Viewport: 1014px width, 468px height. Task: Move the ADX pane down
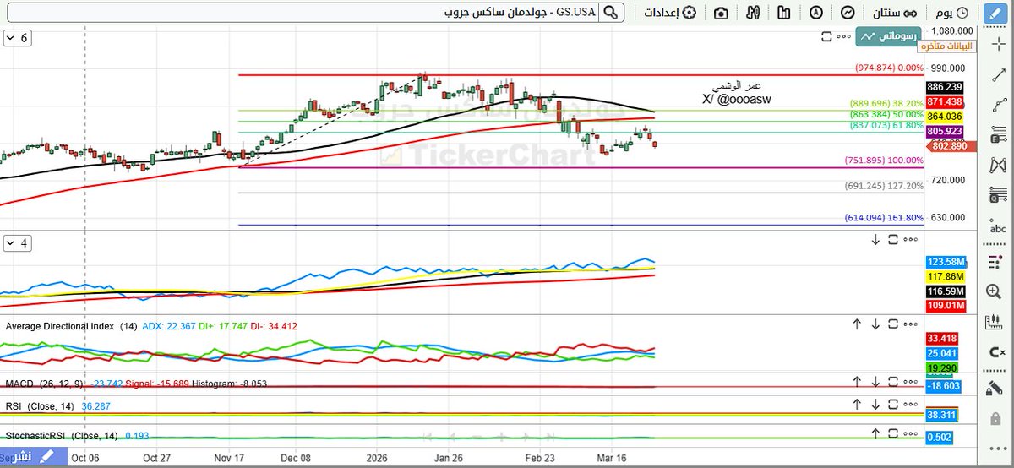click(x=875, y=324)
